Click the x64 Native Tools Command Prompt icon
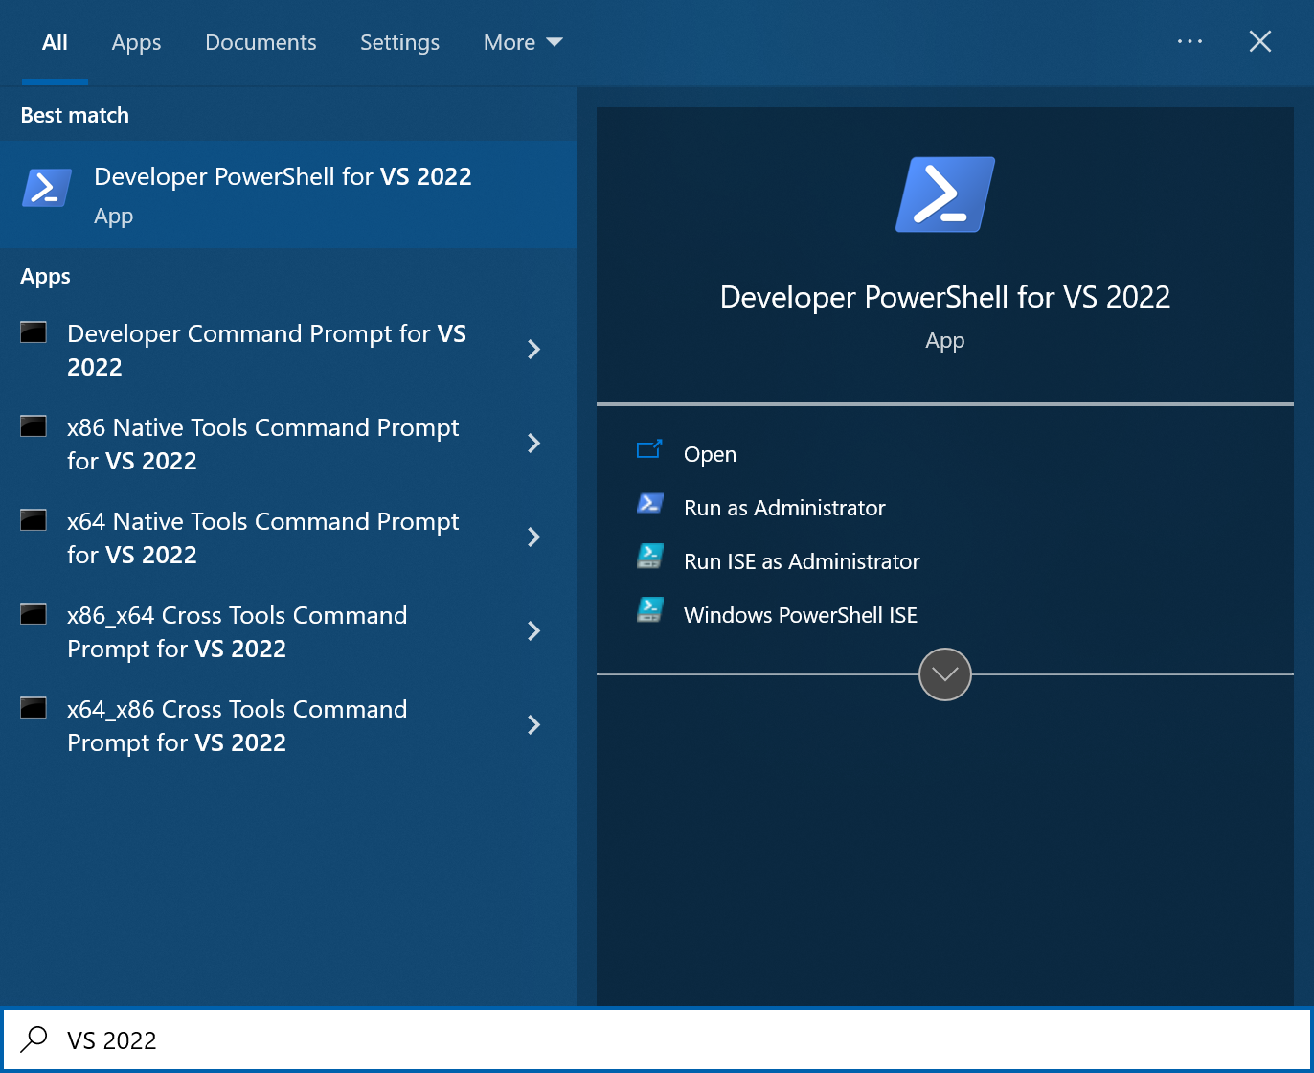This screenshot has width=1314, height=1073. pos(34,520)
